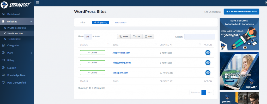Click the Support lifebuoy icon

click(3, 68)
